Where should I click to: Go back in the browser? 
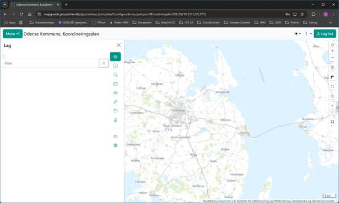pyautogui.click(x=5, y=14)
